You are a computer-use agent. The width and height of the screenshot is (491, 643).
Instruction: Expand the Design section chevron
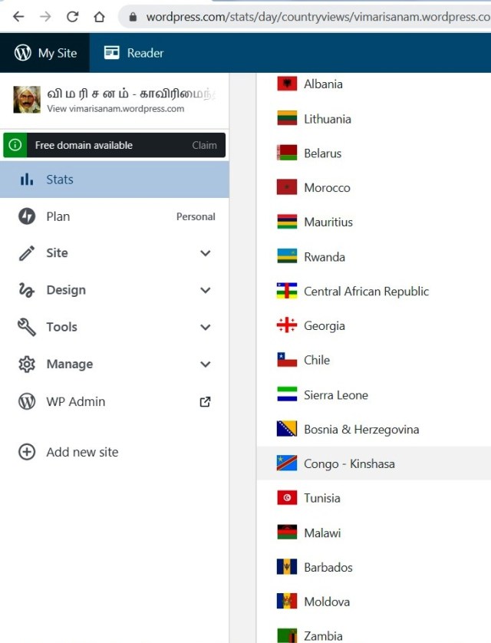205,290
